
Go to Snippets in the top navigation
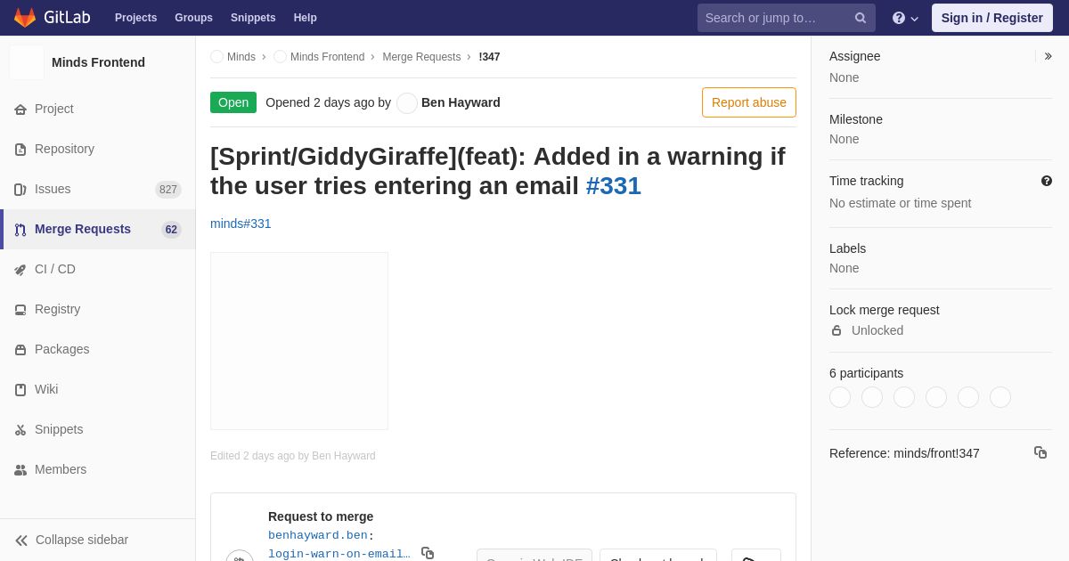point(253,18)
